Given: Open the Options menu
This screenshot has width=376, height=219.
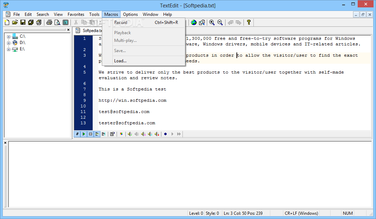Looking at the screenshot, I should (x=130, y=14).
